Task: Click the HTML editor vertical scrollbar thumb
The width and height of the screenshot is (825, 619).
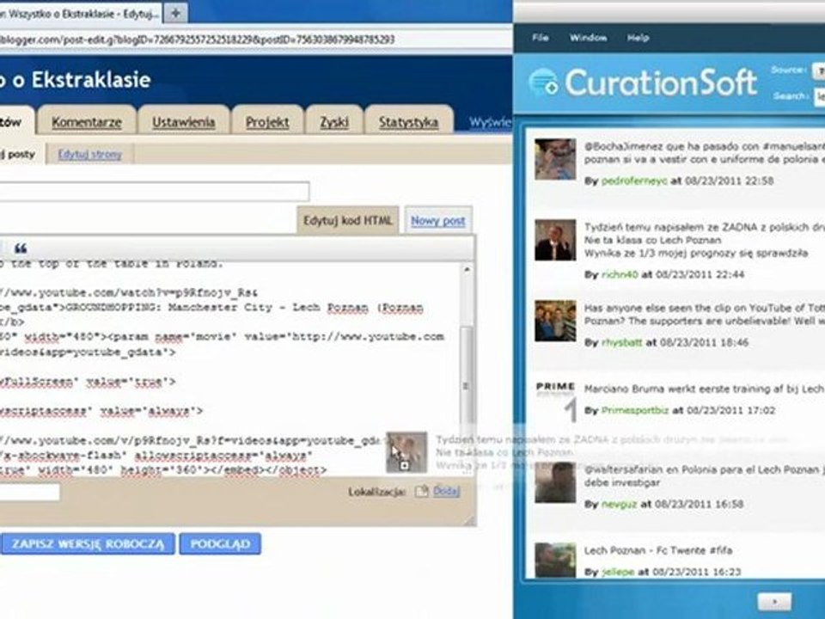Action: pos(466,385)
